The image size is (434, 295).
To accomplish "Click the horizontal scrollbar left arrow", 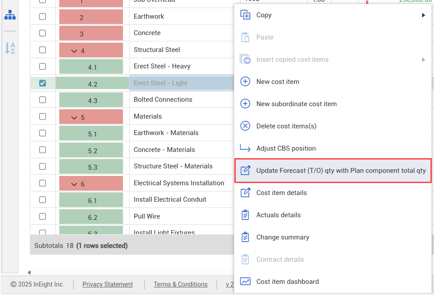I will pyautogui.click(x=29, y=272).
